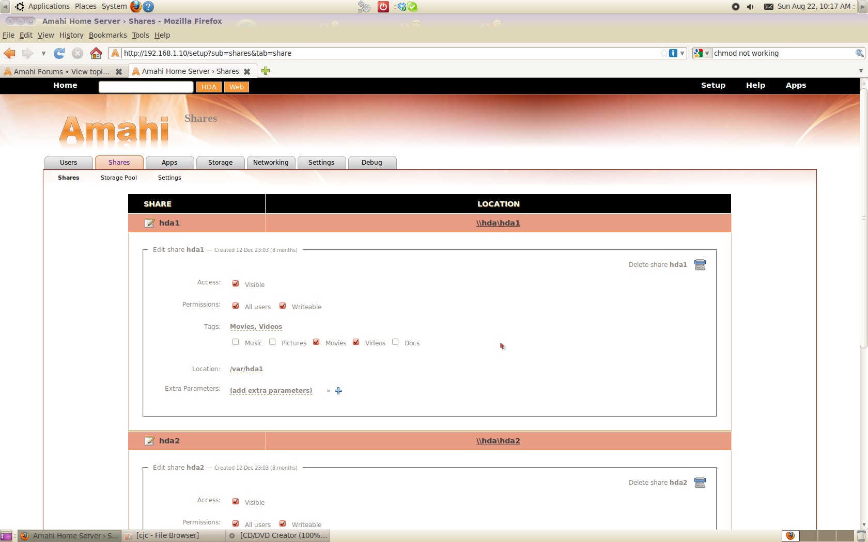Bookmark this page with the star icon
Screen dimensions: 868x542
click(x=664, y=53)
